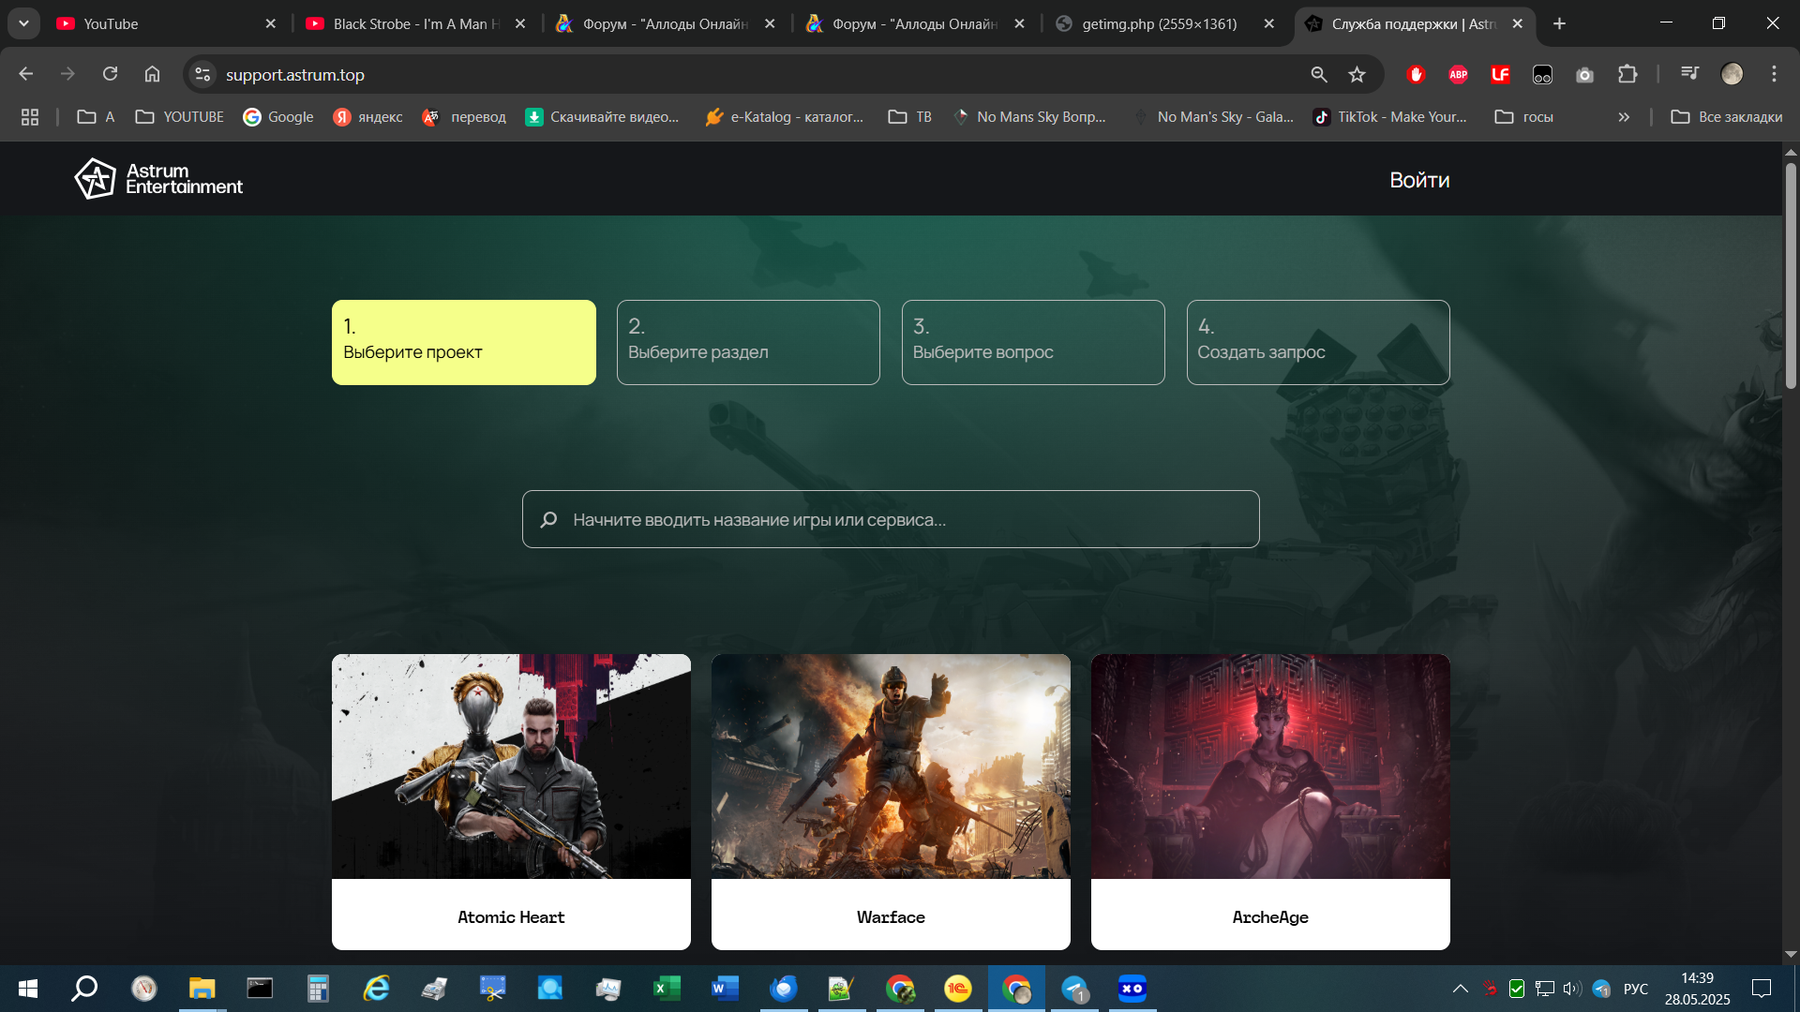Click the Warface title label

coord(891,917)
